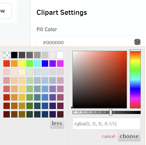Image resolution: width=146 pixels, height=145 pixels.
Task: Pick the orange swatch in the bright row
Action: click(14, 64)
